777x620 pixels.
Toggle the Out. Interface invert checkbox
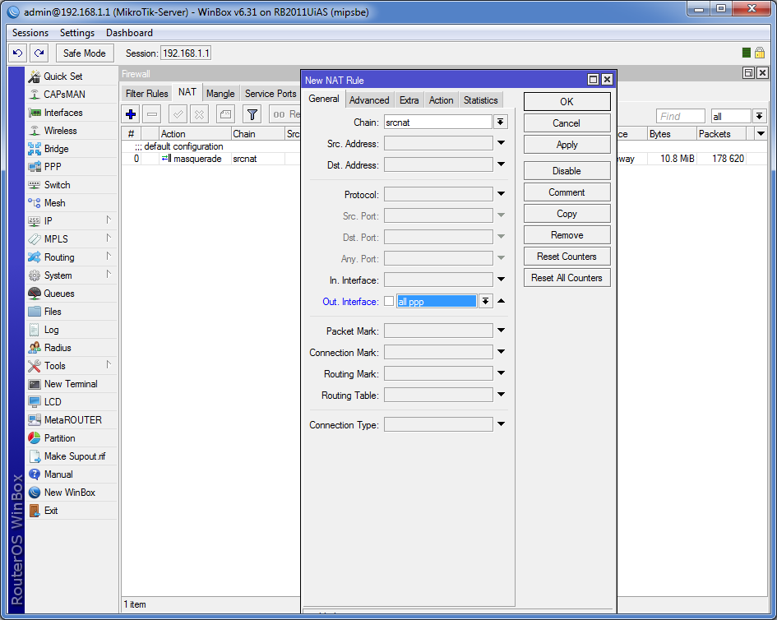[x=389, y=301]
